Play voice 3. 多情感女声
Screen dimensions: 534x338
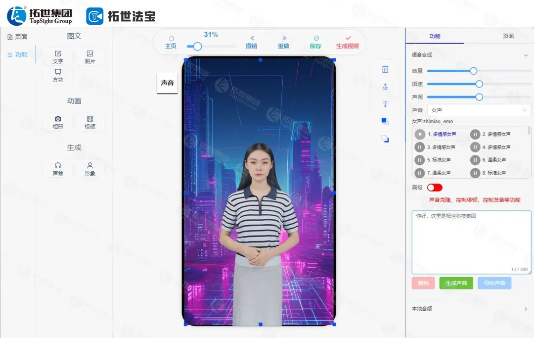(x=420, y=147)
